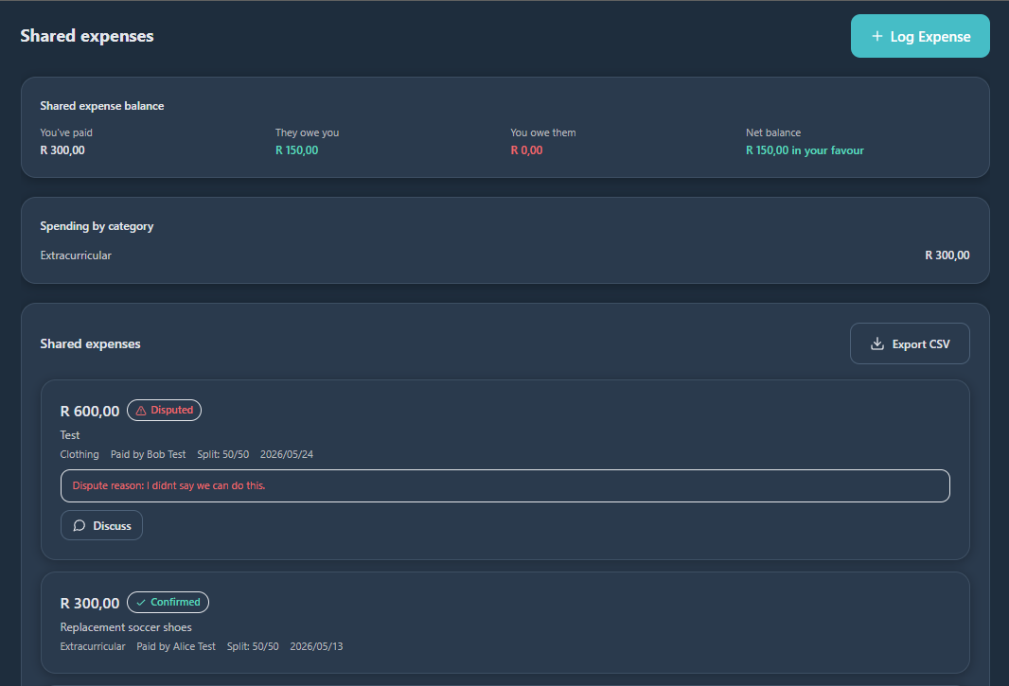Click the checkmark icon in Confirmed badge

click(141, 603)
